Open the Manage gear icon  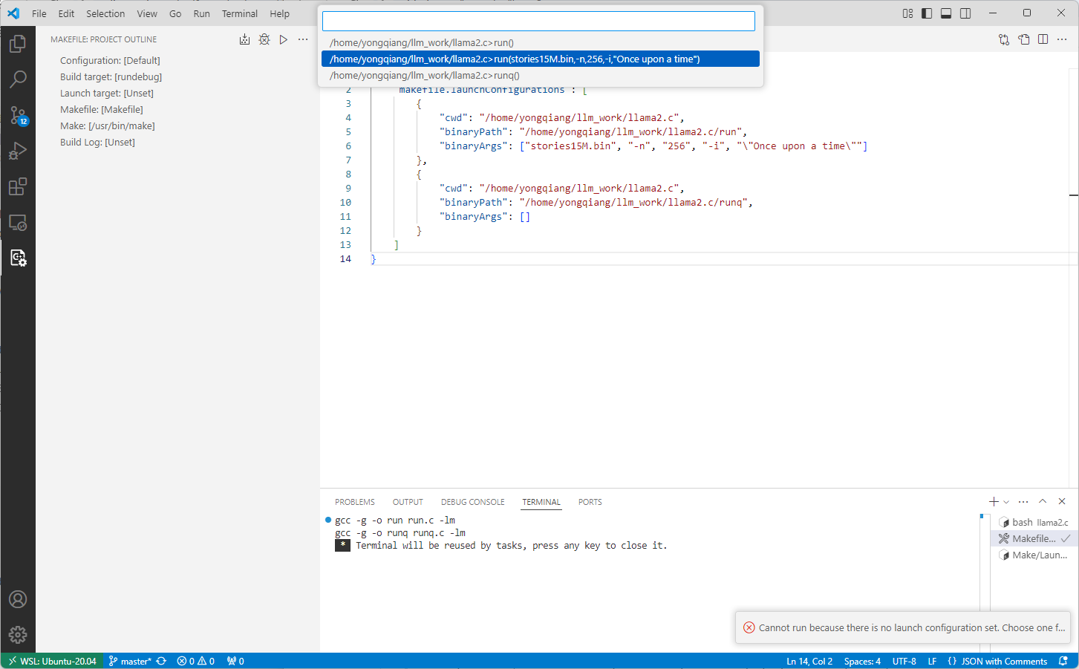(x=18, y=635)
